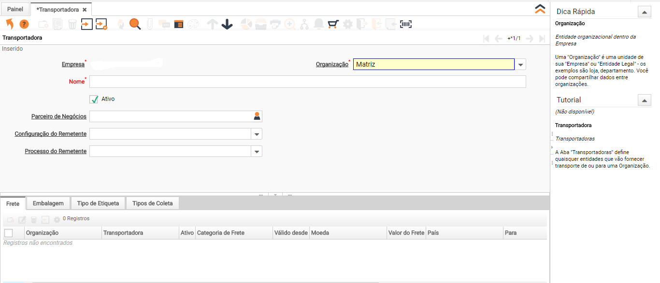Viewport: 660px width, 283px height.
Task: Uncheck the Ativo checkbox
Action: click(94, 99)
